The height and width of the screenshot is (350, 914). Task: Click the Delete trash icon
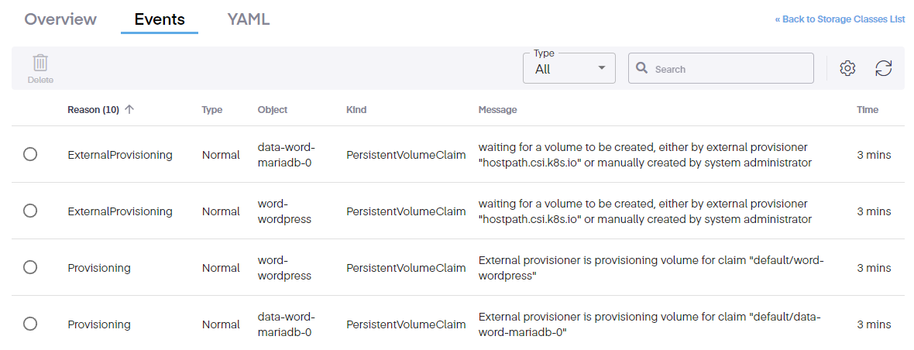pos(40,63)
